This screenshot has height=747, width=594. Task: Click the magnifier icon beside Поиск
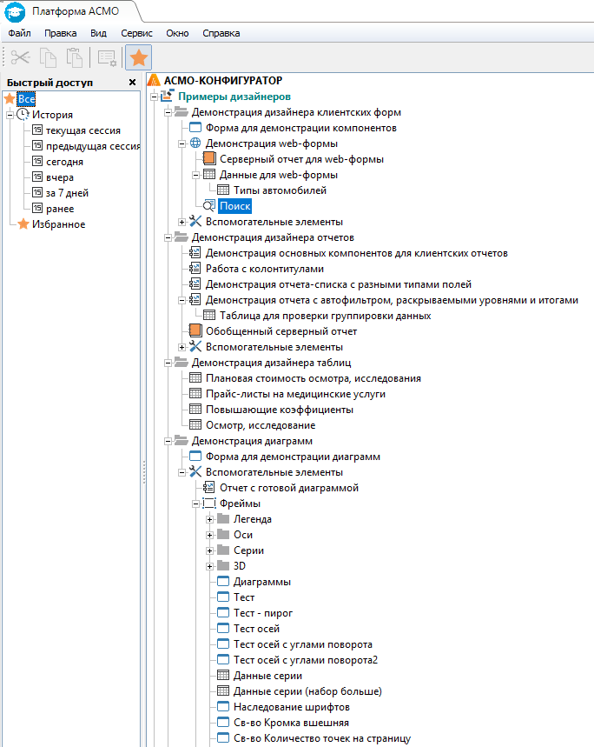[x=209, y=206]
